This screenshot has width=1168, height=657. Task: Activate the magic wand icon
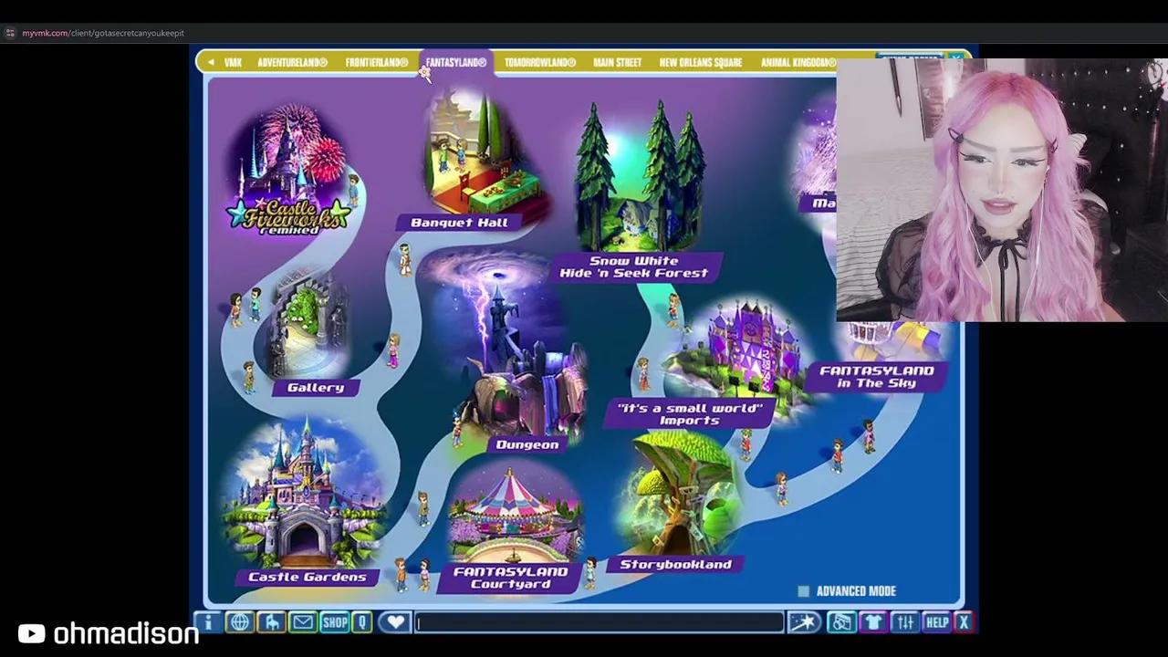tap(805, 622)
